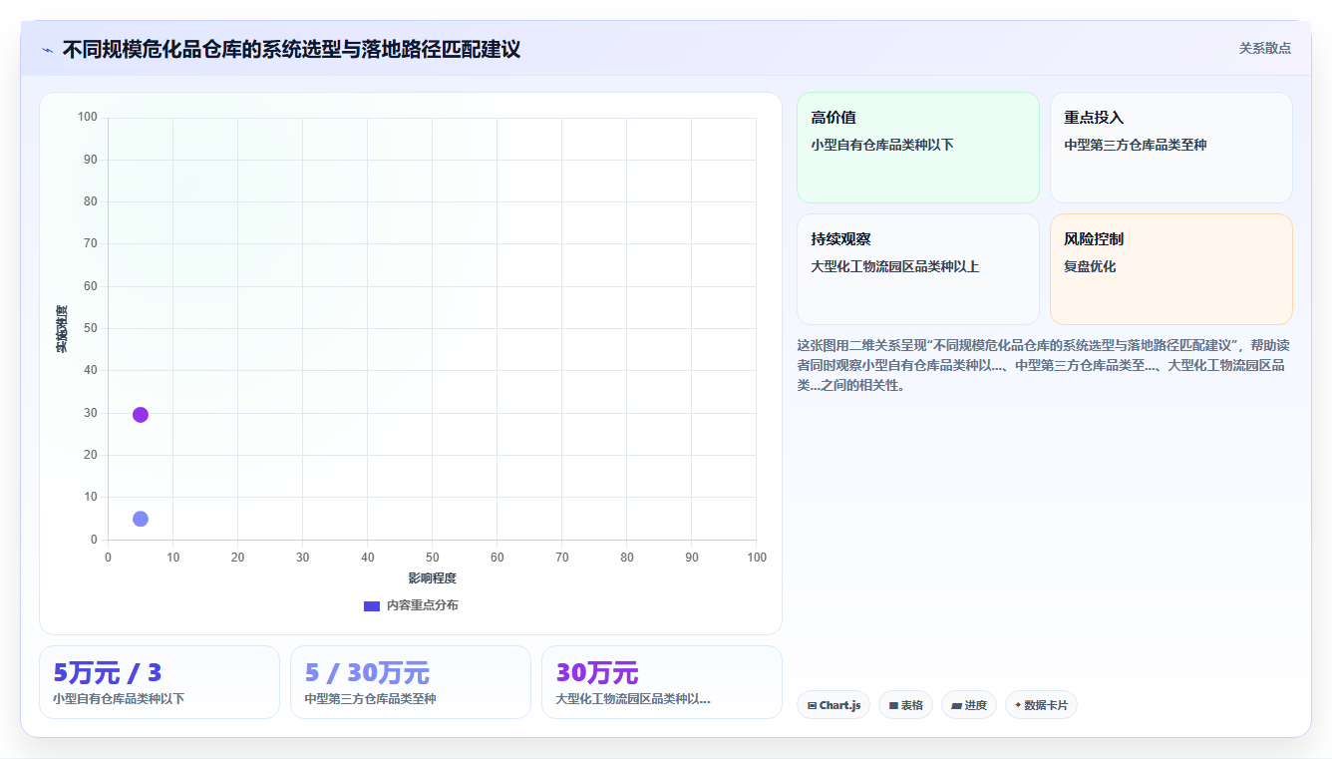Click the 5万元 / 3 stat card

click(160, 682)
